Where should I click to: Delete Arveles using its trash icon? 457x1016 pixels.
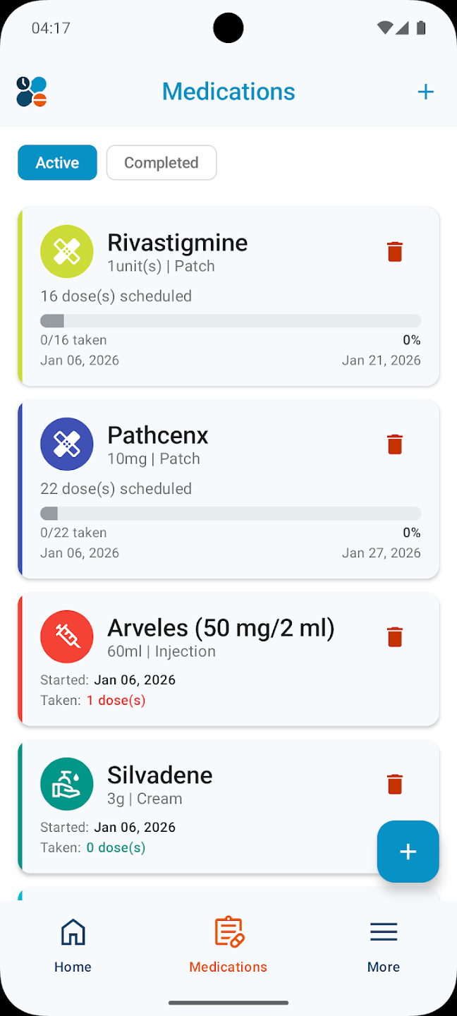click(x=394, y=636)
